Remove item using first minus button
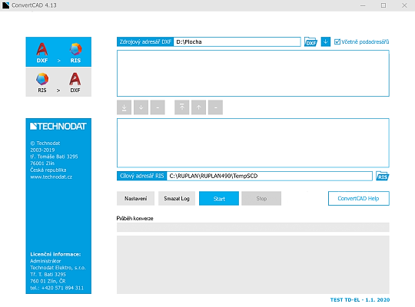This screenshot has height=307, width=415. click(158, 107)
